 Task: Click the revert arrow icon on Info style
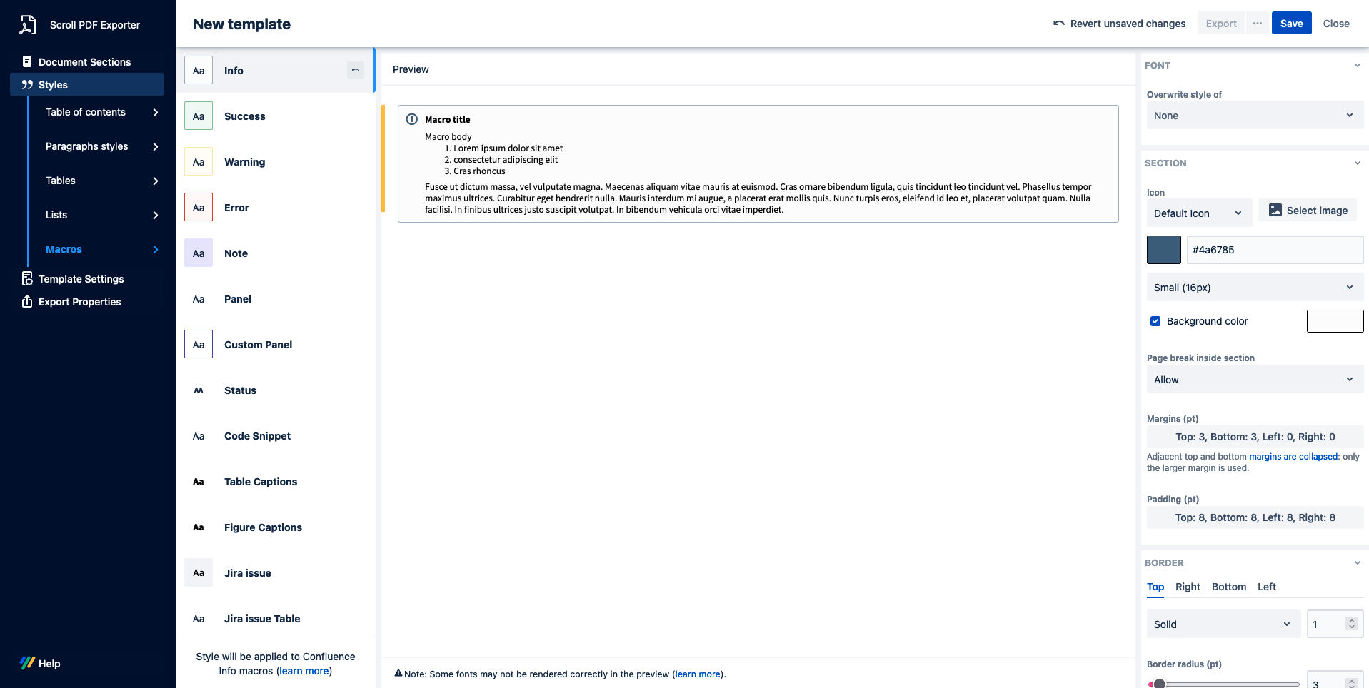coord(355,70)
